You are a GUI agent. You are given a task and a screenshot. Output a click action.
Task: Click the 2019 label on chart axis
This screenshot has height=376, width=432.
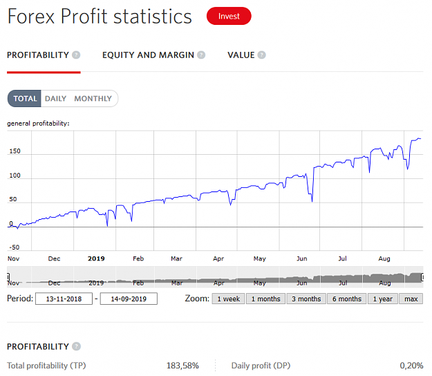96,258
